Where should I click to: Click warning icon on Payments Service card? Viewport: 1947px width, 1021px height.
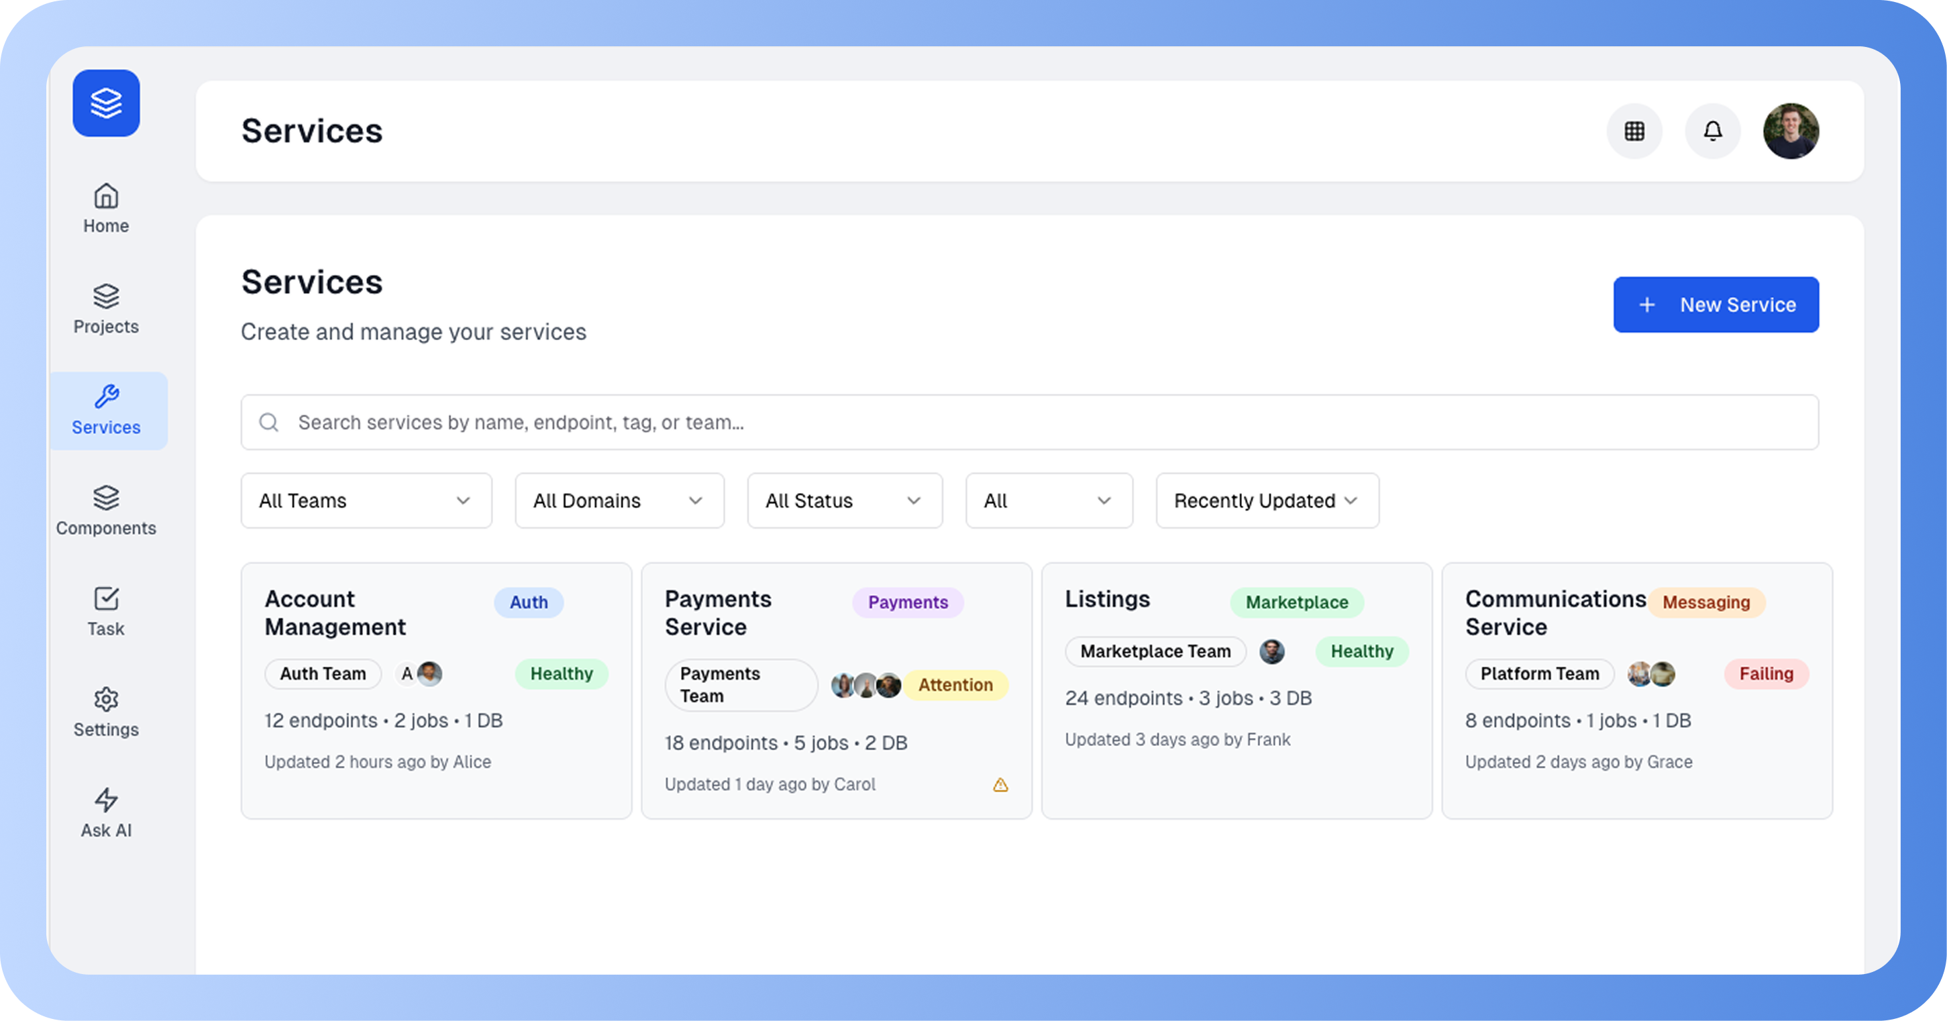[x=1000, y=786]
